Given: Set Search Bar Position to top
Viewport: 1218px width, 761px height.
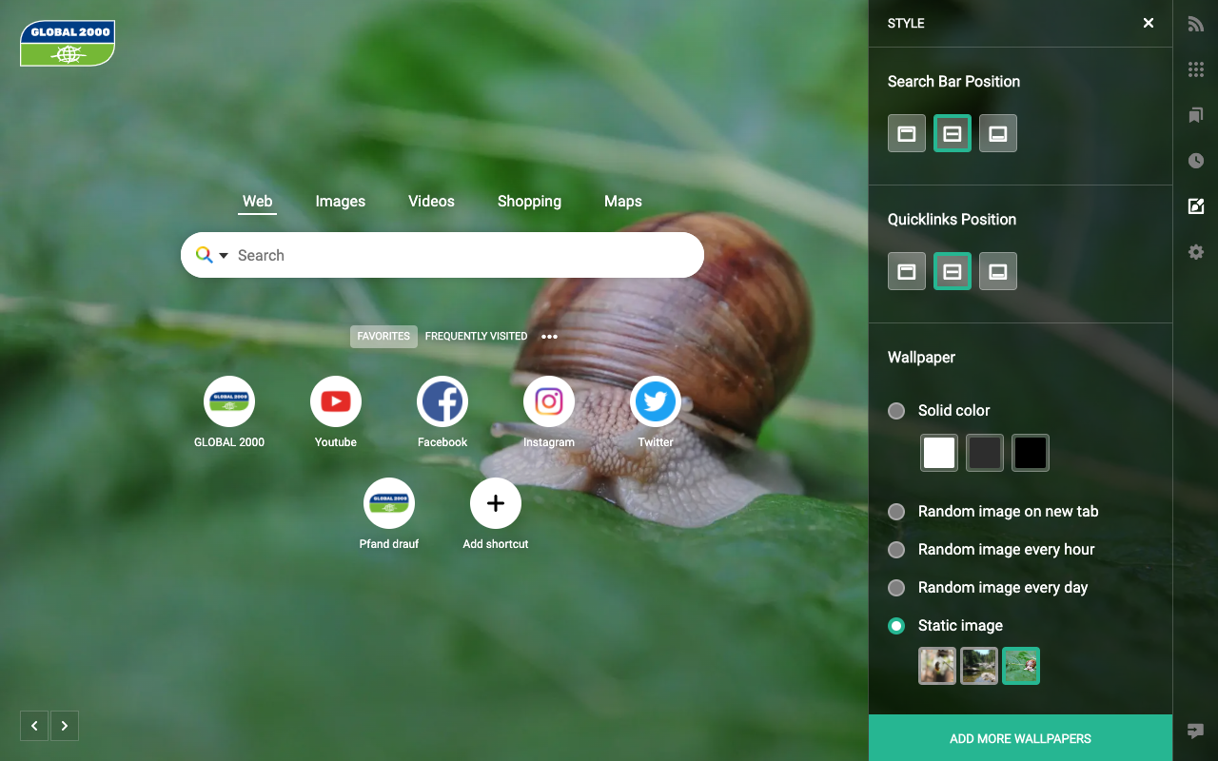Looking at the screenshot, I should [x=907, y=133].
